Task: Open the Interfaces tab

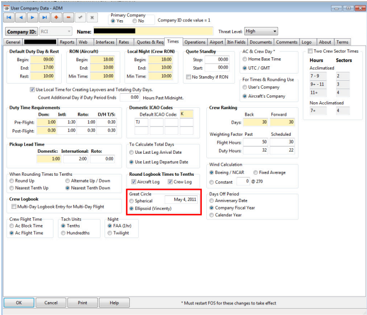Action: coord(105,42)
